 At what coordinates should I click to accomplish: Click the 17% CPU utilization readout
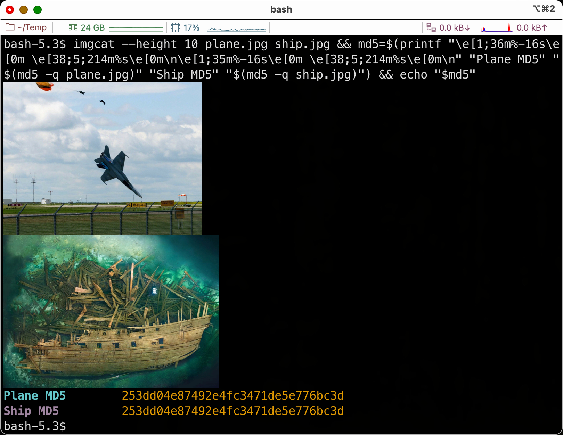tap(191, 27)
